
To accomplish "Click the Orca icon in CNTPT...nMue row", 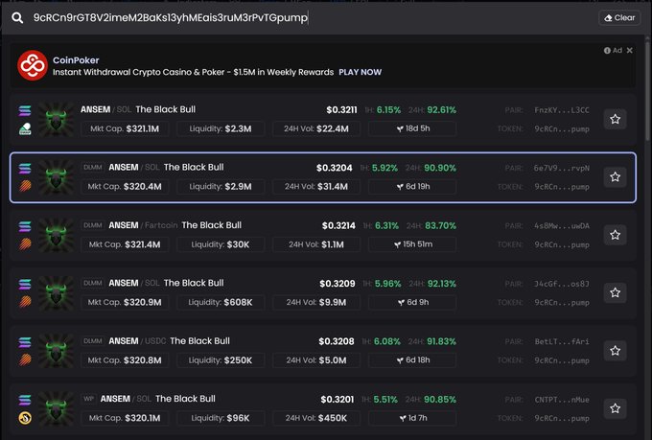I will click(x=25, y=418).
